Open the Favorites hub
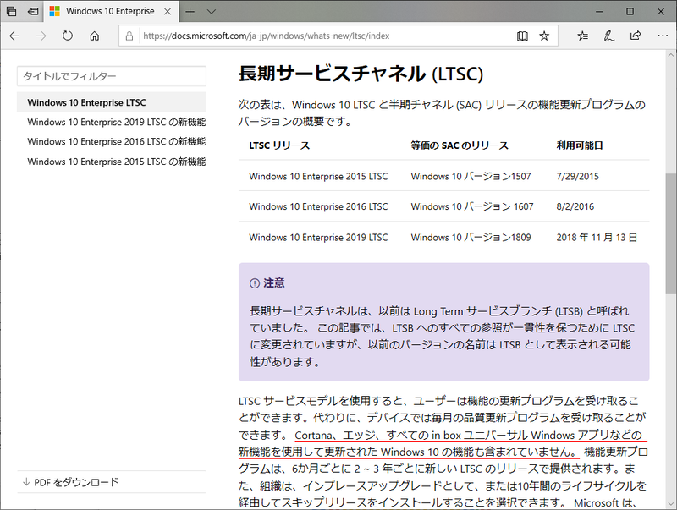The height and width of the screenshot is (510, 677). (581, 36)
